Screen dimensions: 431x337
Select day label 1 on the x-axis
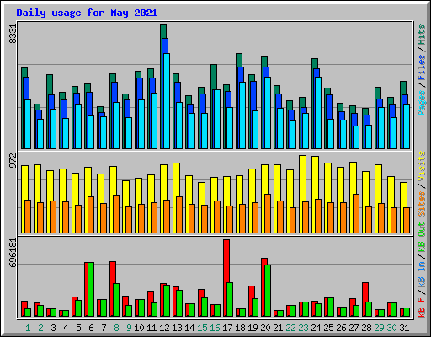28,328
